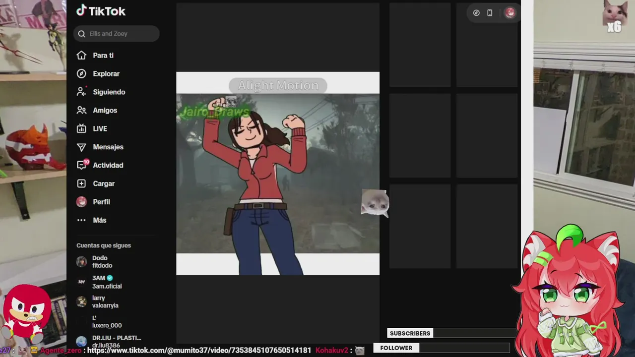This screenshot has height=357, width=635.
Task: Click the Perfil avatar in sidebar
Action: pos(81,202)
